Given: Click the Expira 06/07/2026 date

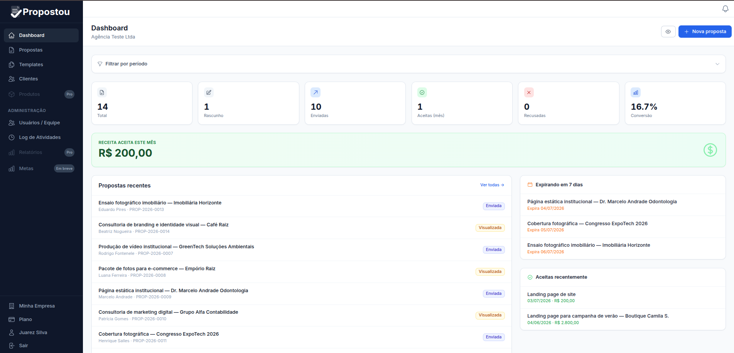Looking at the screenshot, I should click(x=545, y=252).
